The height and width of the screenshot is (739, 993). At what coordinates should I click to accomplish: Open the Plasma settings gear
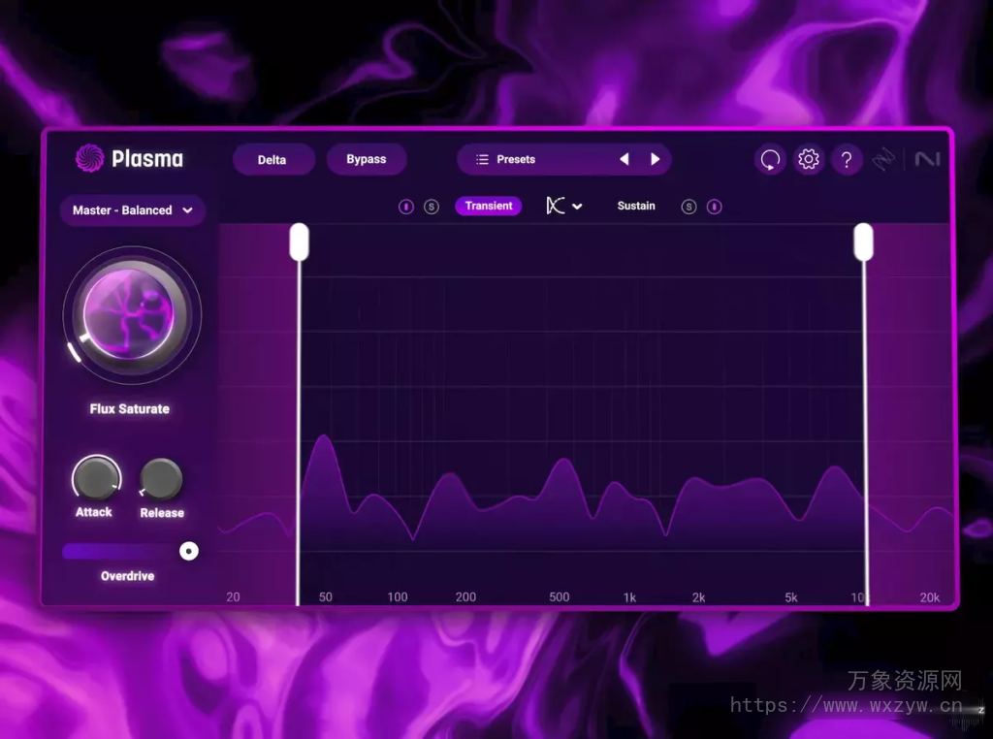(809, 159)
